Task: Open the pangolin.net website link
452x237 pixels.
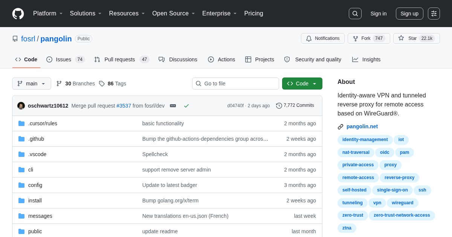Action: 362,127
